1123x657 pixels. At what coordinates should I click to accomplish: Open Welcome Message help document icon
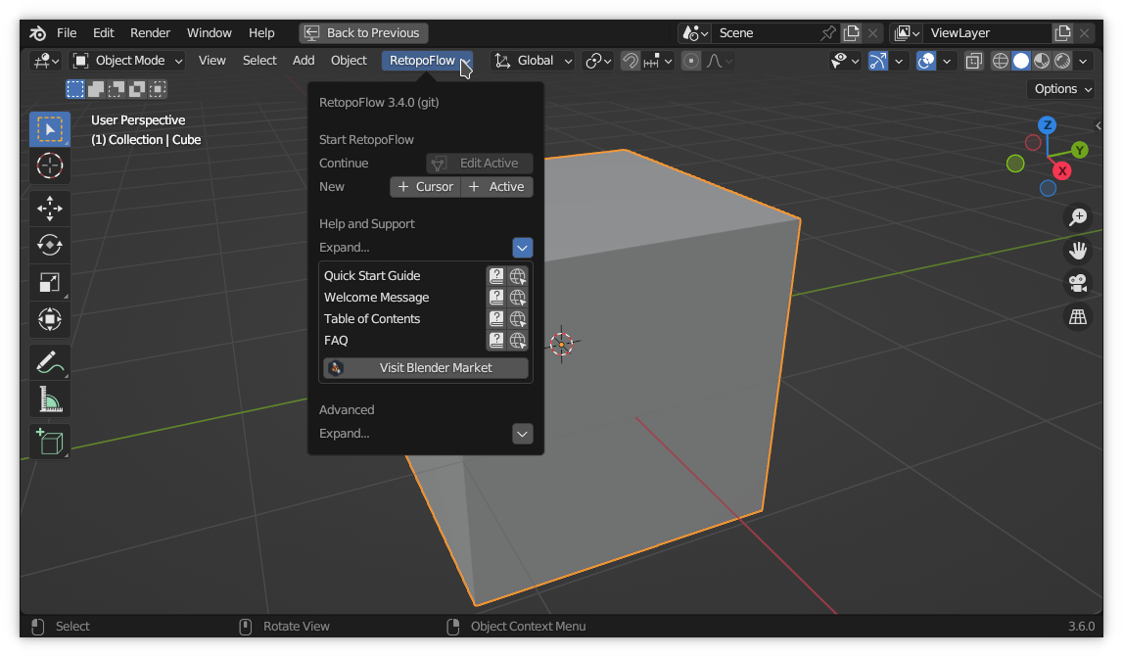point(496,298)
